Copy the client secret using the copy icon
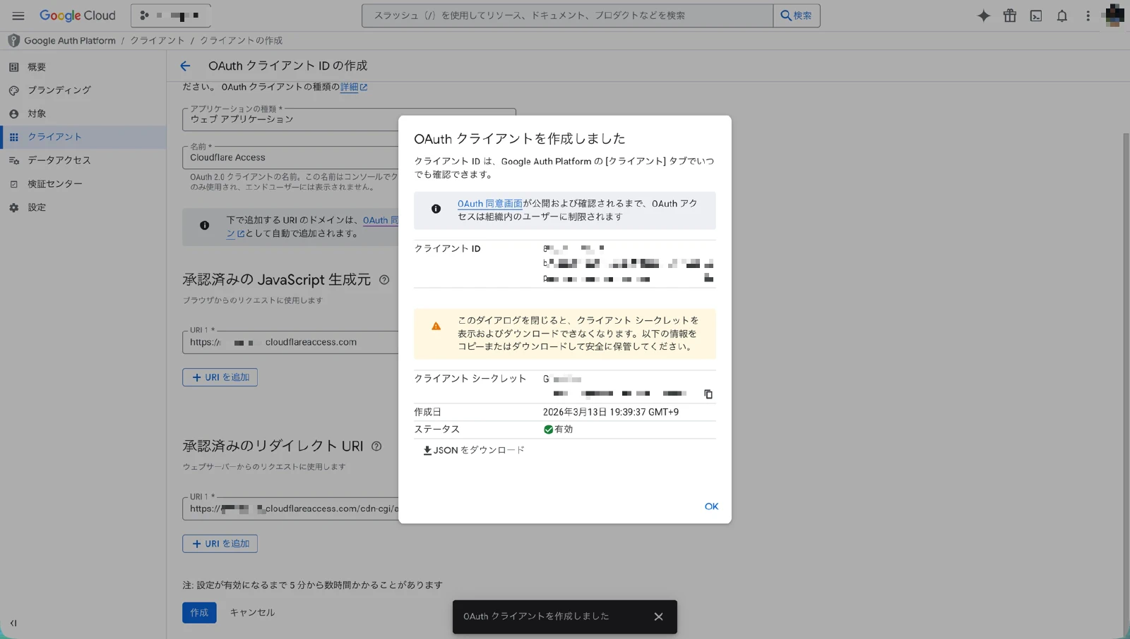1130x639 pixels. coord(708,394)
